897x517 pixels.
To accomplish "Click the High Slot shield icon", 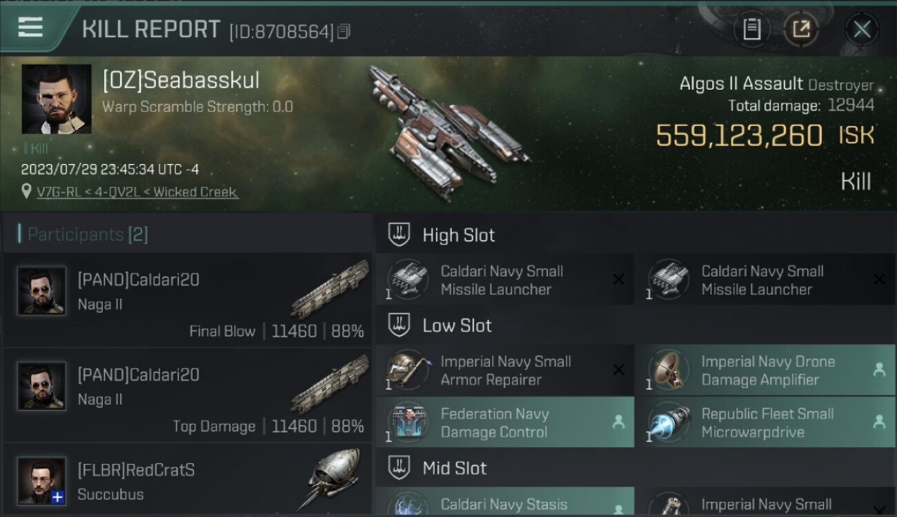I will (x=399, y=235).
